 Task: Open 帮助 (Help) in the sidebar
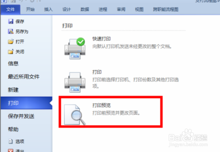click(x=13, y=129)
